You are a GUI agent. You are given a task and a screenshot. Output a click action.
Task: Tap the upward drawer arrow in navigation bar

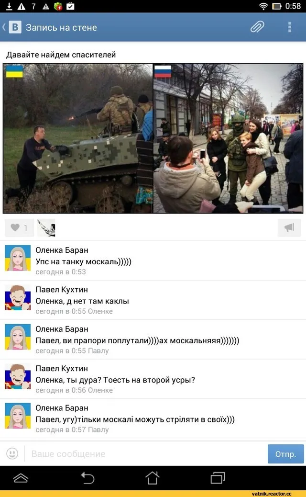21,478
